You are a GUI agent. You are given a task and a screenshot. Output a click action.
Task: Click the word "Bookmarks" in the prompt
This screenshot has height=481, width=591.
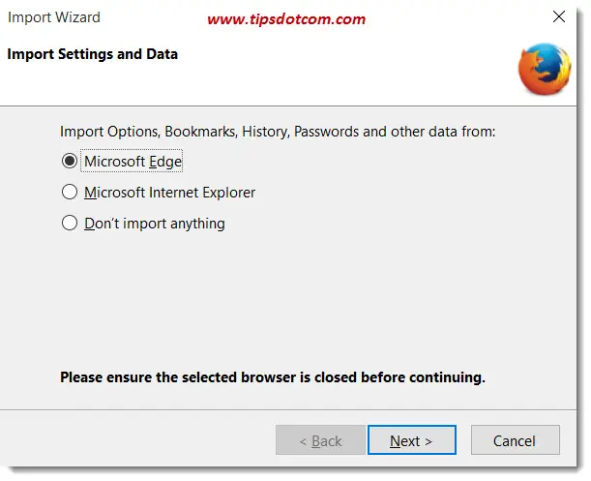point(201,132)
